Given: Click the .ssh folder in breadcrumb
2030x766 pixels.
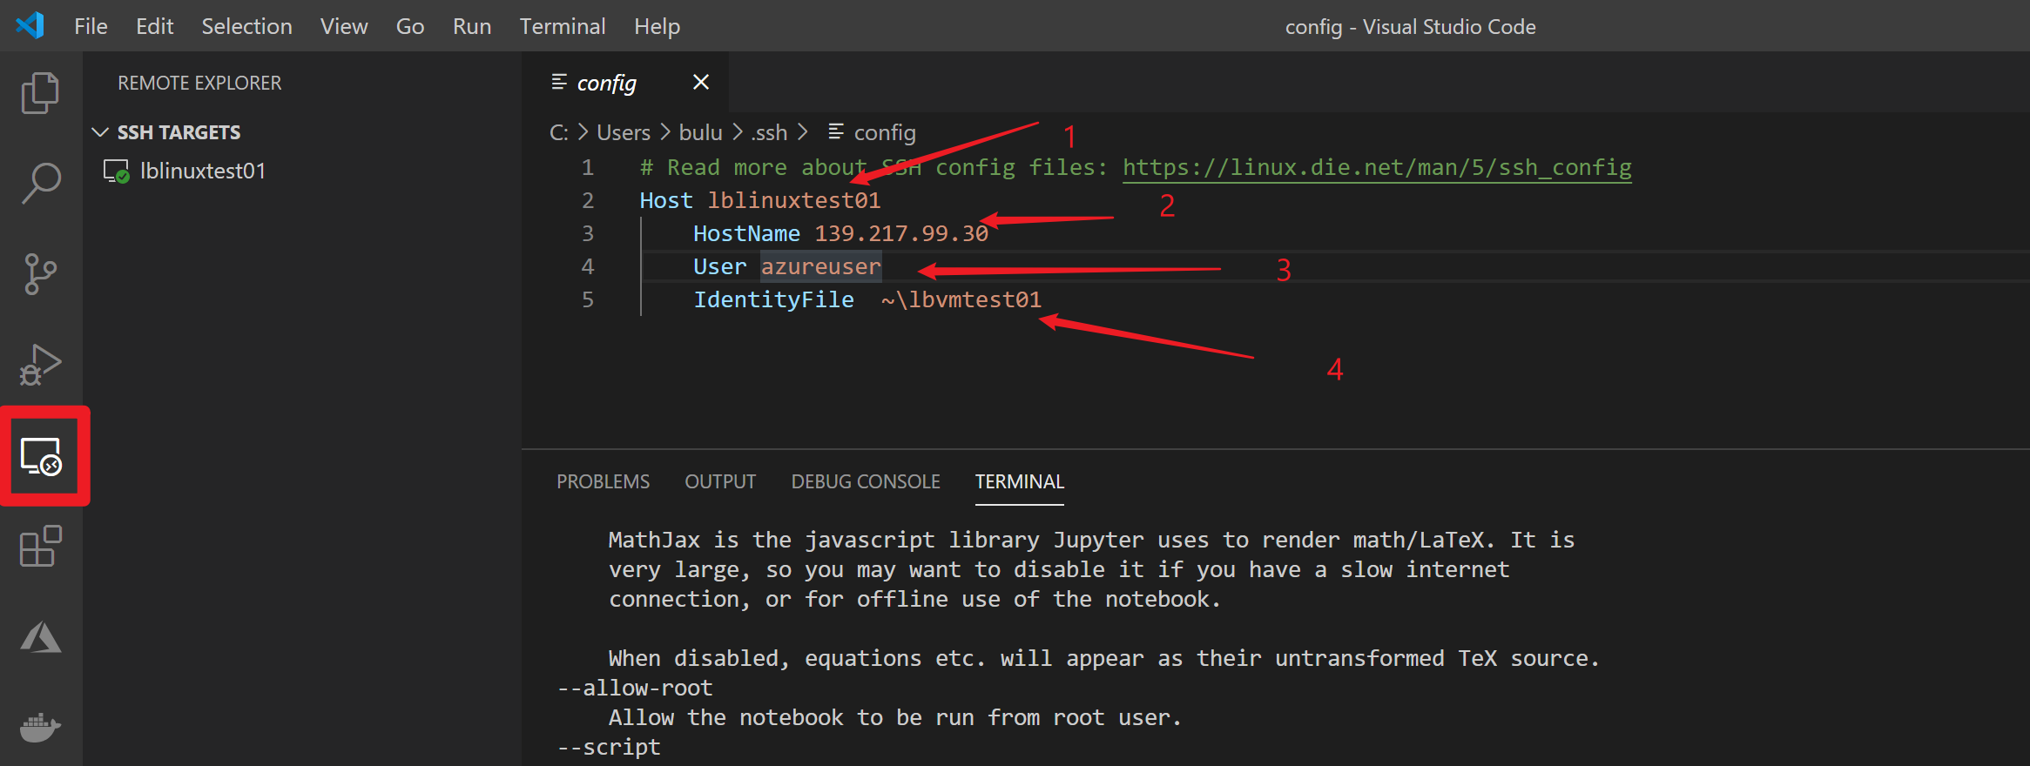Looking at the screenshot, I should (x=769, y=133).
